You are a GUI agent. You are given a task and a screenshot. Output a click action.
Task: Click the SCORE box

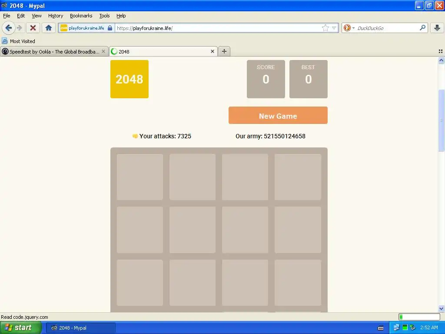click(x=266, y=79)
